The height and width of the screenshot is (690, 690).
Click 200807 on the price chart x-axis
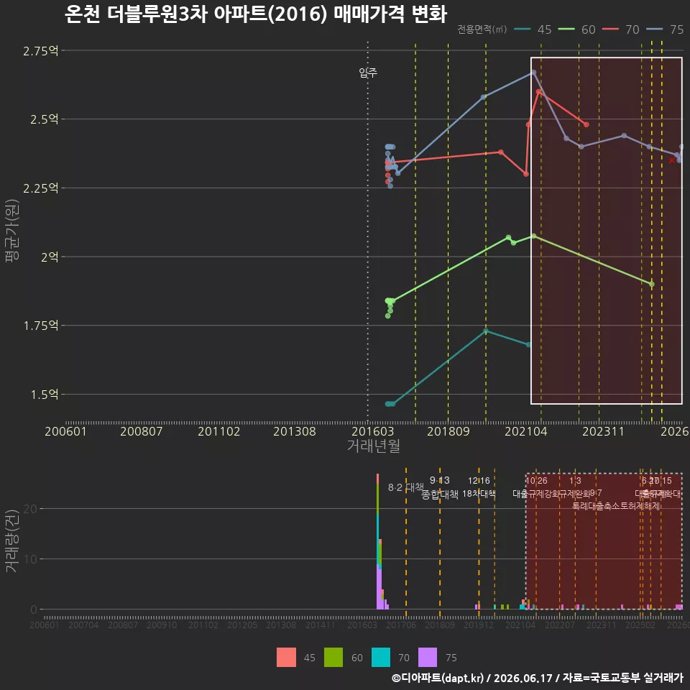pos(142,431)
